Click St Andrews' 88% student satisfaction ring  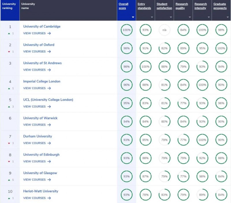pos(164,67)
